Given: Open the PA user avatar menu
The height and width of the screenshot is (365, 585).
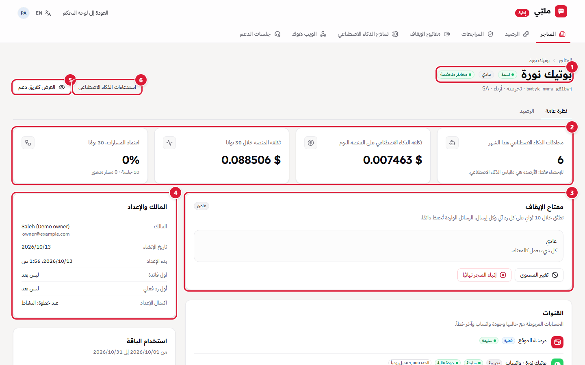Looking at the screenshot, I should [x=24, y=13].
